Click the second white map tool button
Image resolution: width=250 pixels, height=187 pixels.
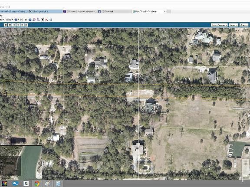tap(10, 25)
